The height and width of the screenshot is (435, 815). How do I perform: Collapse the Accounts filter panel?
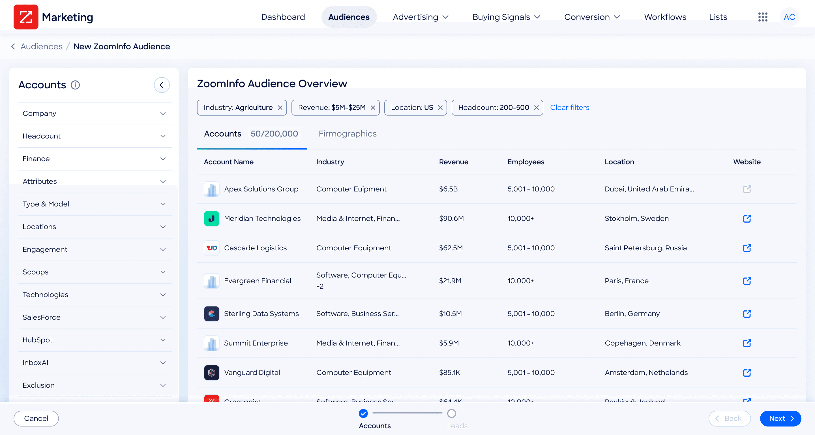point(162,85)
